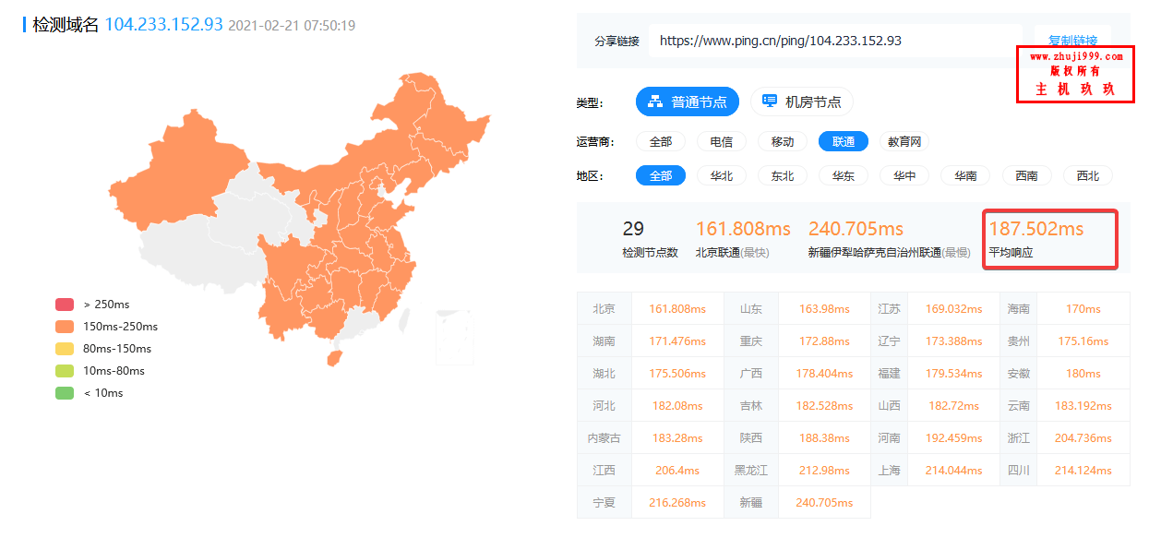Filter region by 华北
Viewport: 1149px width, 538px height.
pyautogui.click(x=722, y=175)
